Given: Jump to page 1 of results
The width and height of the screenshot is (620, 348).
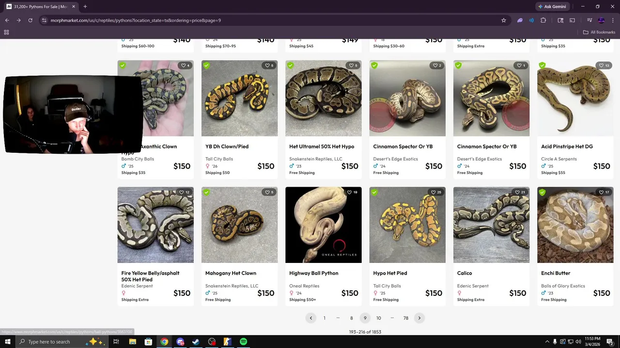Looking at the screenshot, I should point(325,318).
